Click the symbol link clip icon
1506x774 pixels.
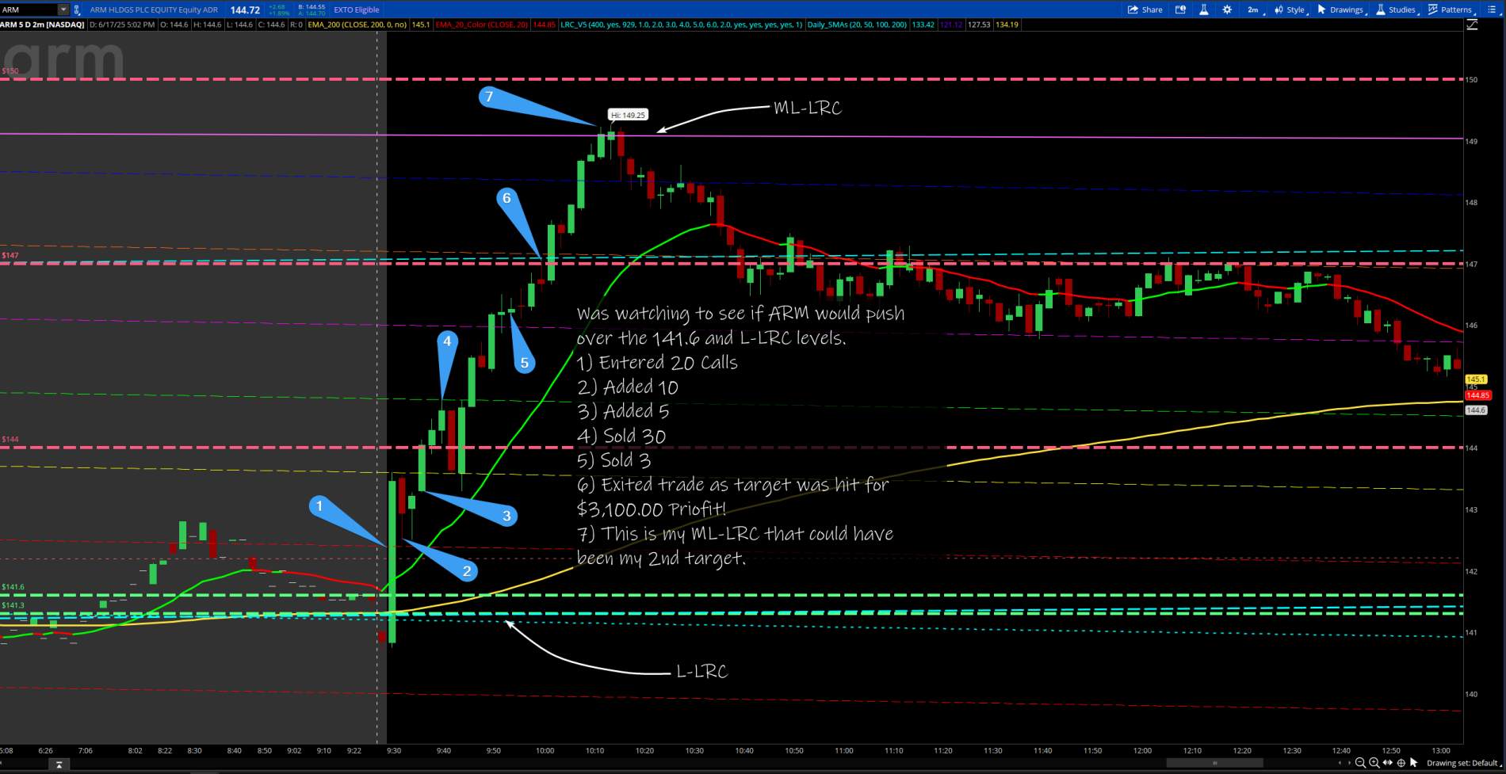(x=77, y=10)
